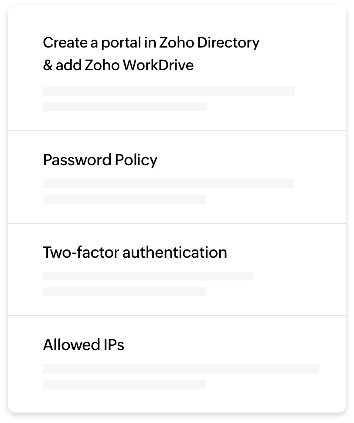Select the short placeholder bar under Allowed IPs
The image size is (354, 423).
coord(124,384)
